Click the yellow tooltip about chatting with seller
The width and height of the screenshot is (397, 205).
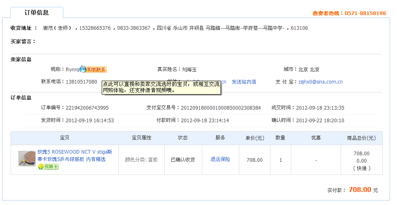click(x=161, y=87)
